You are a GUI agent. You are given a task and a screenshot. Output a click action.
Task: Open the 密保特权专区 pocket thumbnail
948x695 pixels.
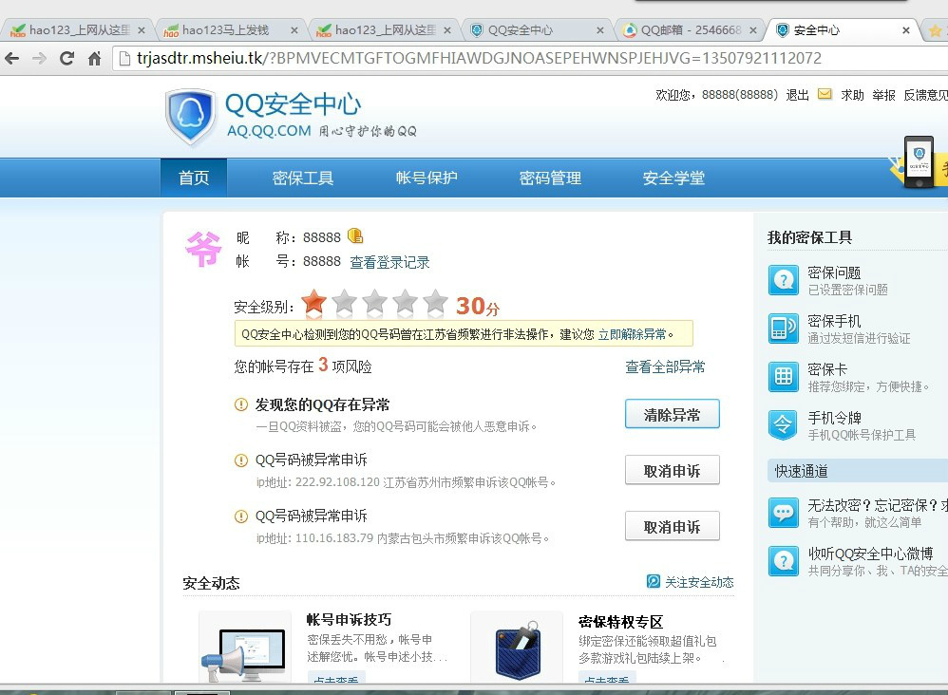tap(517, 648)
